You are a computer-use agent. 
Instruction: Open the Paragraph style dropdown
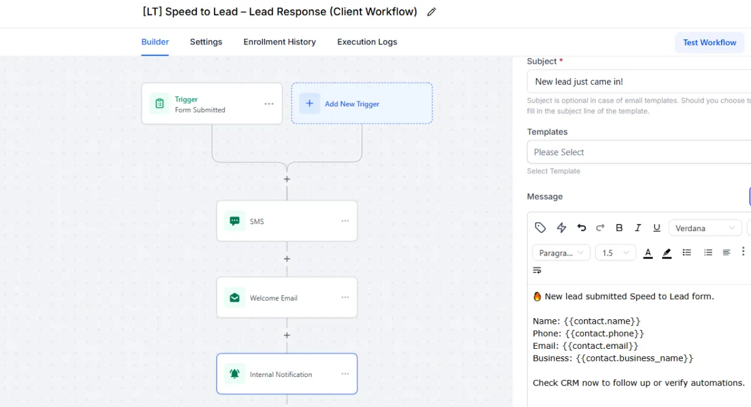coord(561,253)
